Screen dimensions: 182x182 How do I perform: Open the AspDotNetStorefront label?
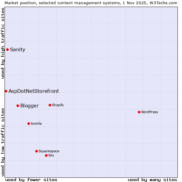[x=34, y=91]
